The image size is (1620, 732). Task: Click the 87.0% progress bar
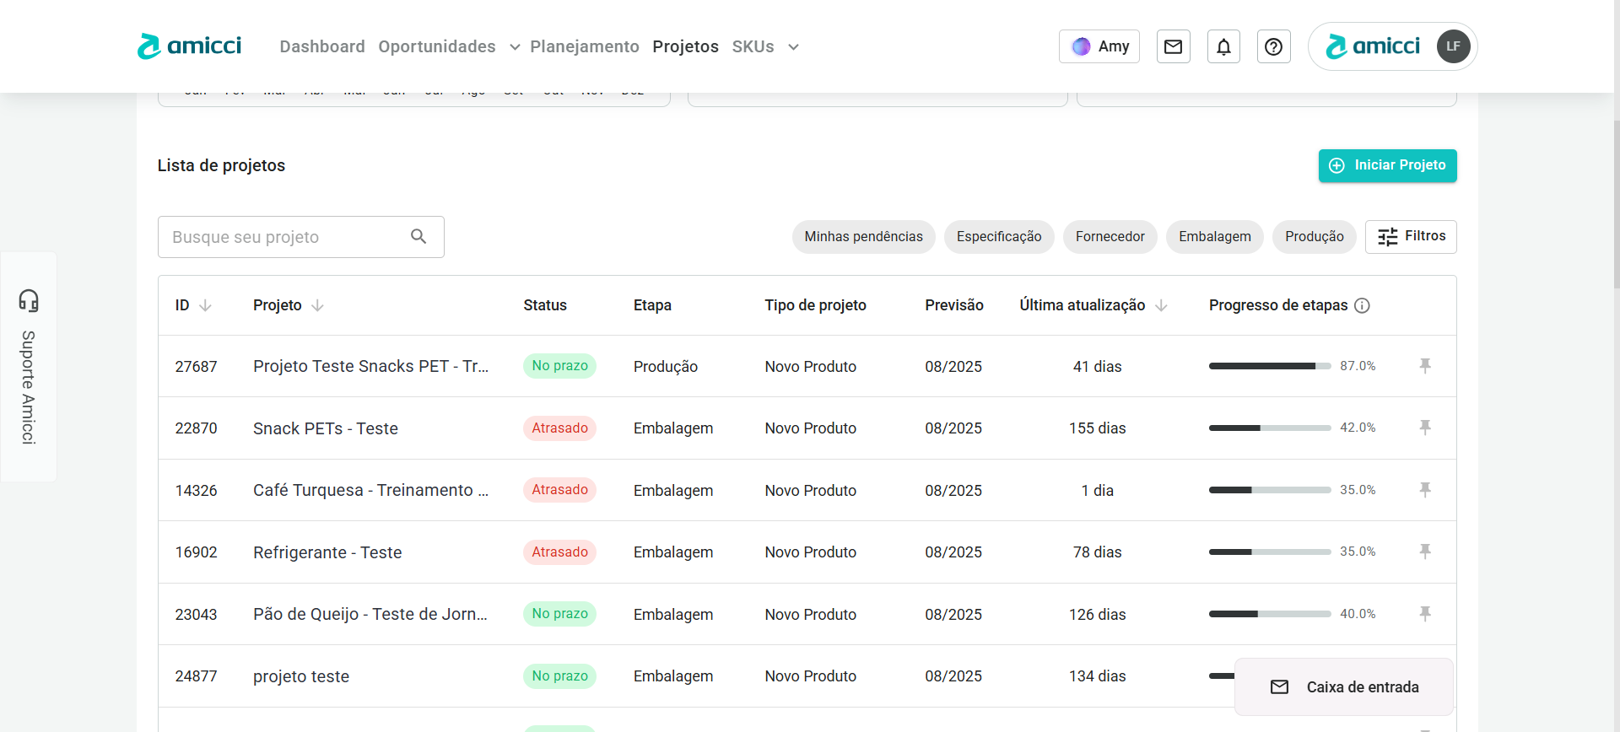coord(1269,366)
